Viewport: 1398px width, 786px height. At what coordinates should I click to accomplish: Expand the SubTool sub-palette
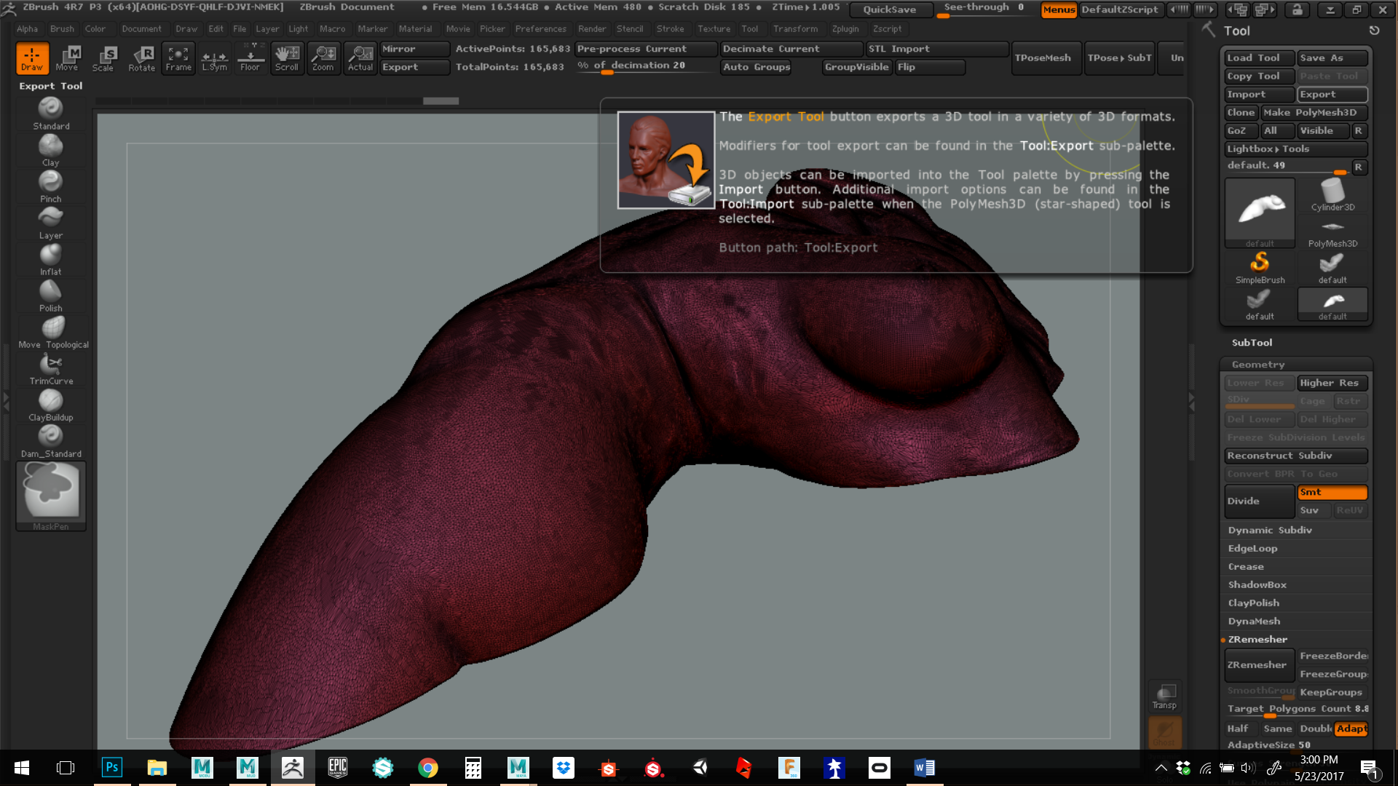pos(1252,343)
